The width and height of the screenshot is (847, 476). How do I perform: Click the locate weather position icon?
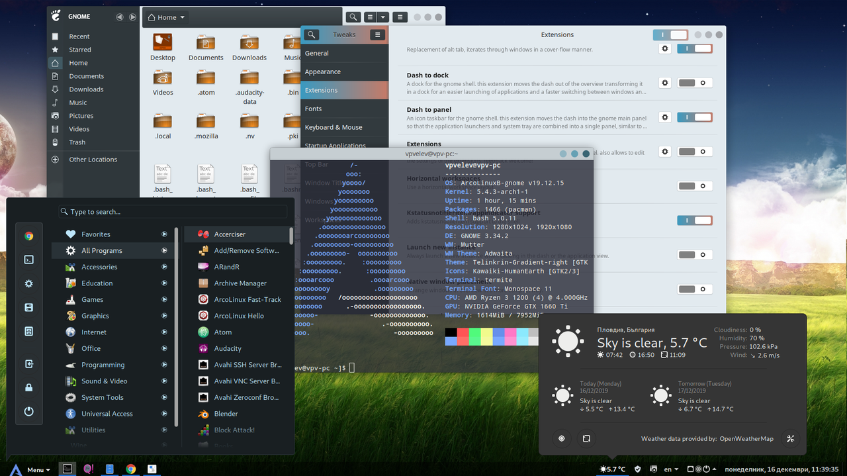(562, 438)
